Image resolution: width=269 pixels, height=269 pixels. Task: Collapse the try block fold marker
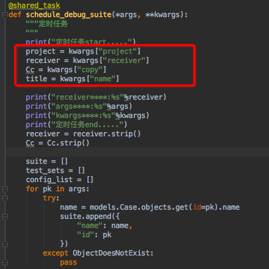[5, 198]
